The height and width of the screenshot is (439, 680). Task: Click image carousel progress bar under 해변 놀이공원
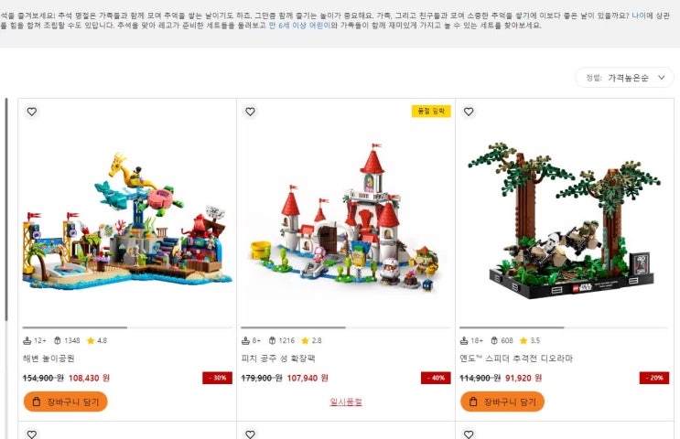click(127, 327)
